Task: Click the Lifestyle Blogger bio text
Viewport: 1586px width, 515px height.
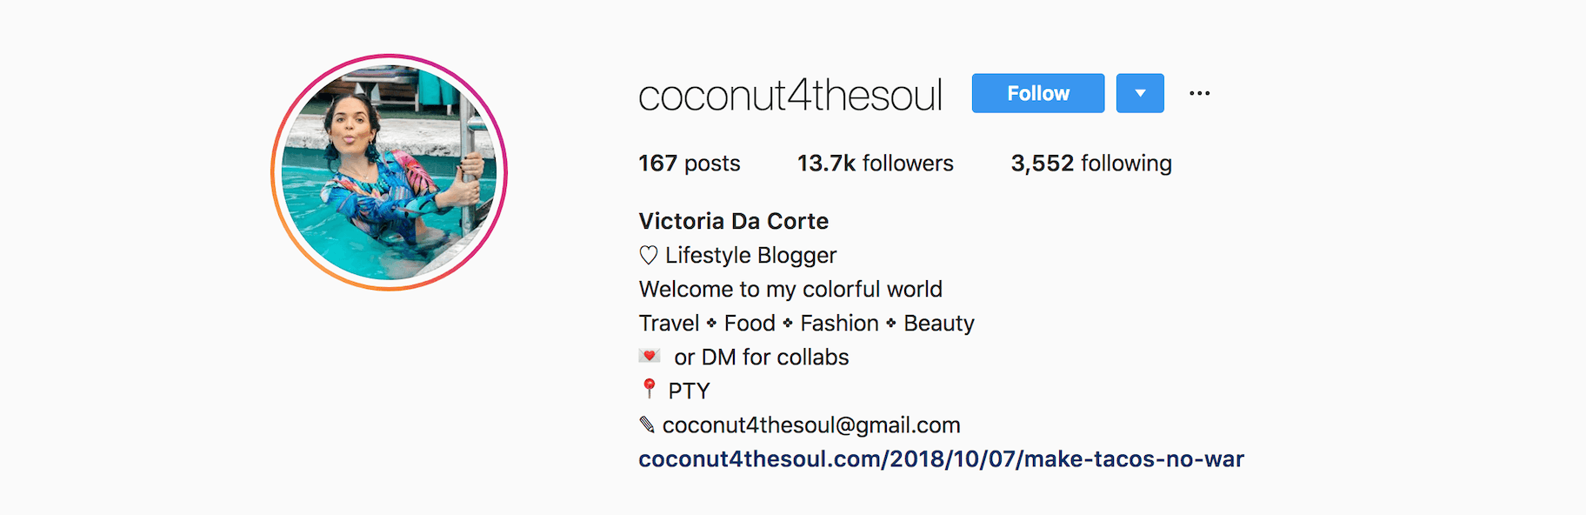Action: tap(750, 255)
